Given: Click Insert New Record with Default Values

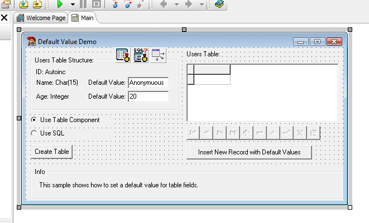Looking at the screenshot, I should coord(249,152).
